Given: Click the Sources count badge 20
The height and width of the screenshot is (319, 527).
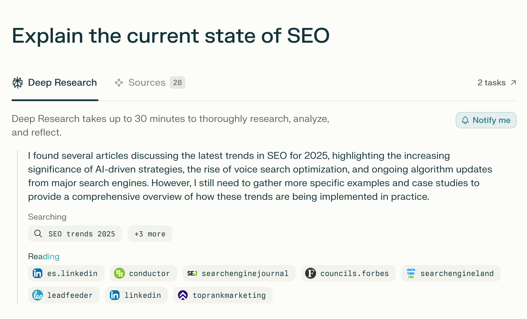Looking at the screenshot, I should [x=177, y=83].
